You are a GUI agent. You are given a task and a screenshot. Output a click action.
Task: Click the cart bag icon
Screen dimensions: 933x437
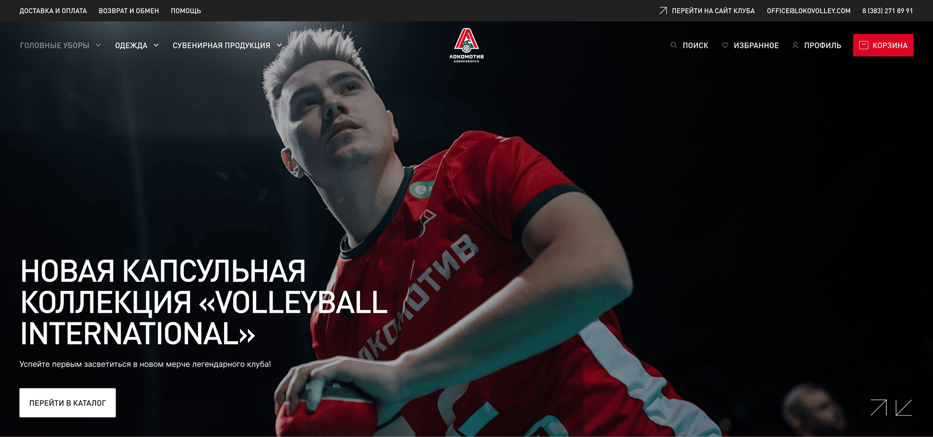point(864,45)
